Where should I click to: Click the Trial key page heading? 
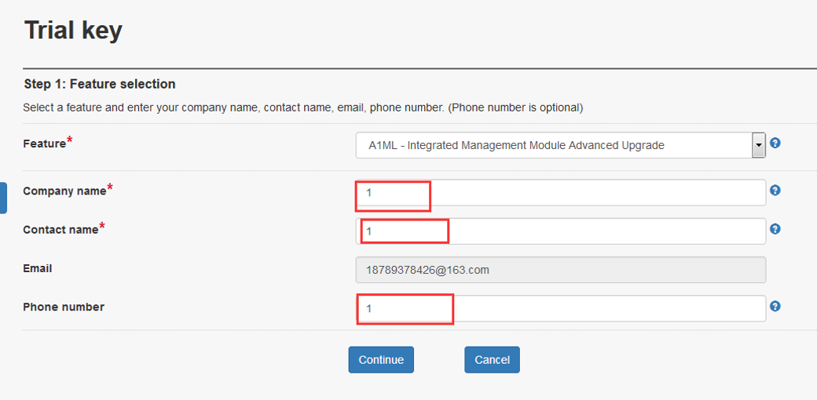(73, 31)
